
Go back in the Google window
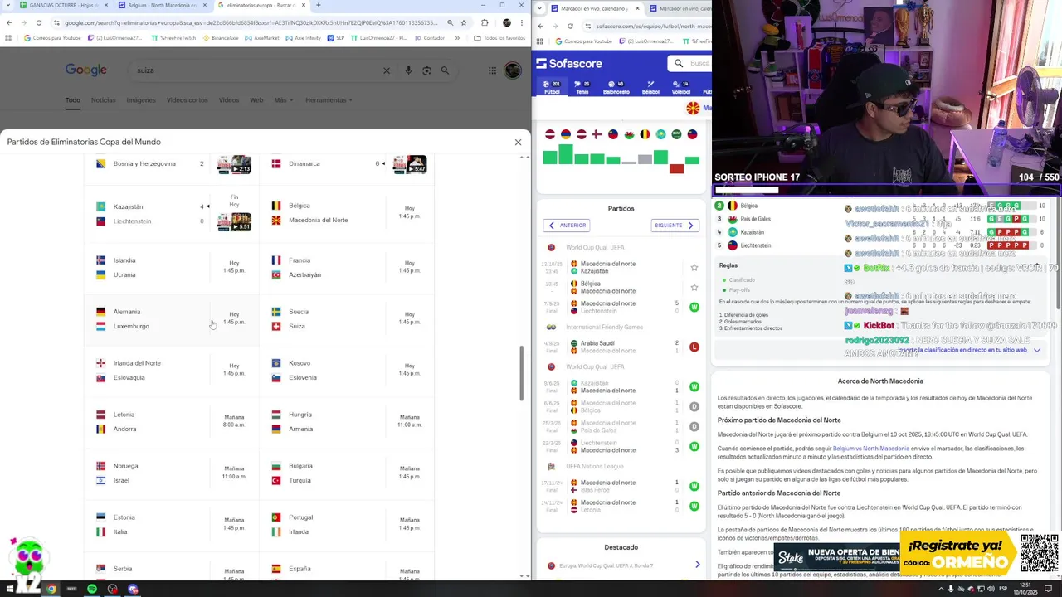(9, 22)
